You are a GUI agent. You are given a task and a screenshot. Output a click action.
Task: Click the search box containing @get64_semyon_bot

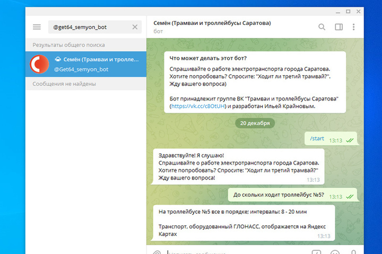click(95, 27)
